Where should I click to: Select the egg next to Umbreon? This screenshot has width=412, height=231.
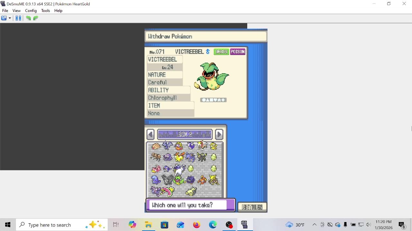pyautogui.click(x=213, y=157)
